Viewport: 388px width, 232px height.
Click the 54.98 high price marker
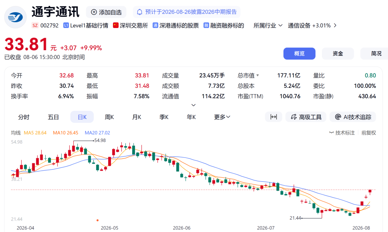[100, 140]
